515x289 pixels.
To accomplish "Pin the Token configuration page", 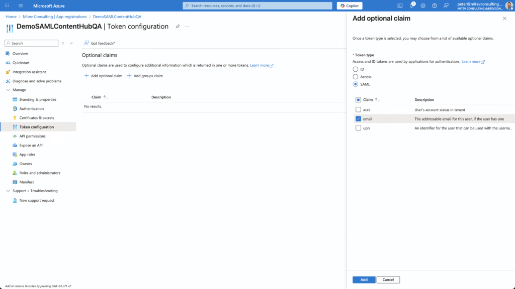I will click(x=178, y=27).
